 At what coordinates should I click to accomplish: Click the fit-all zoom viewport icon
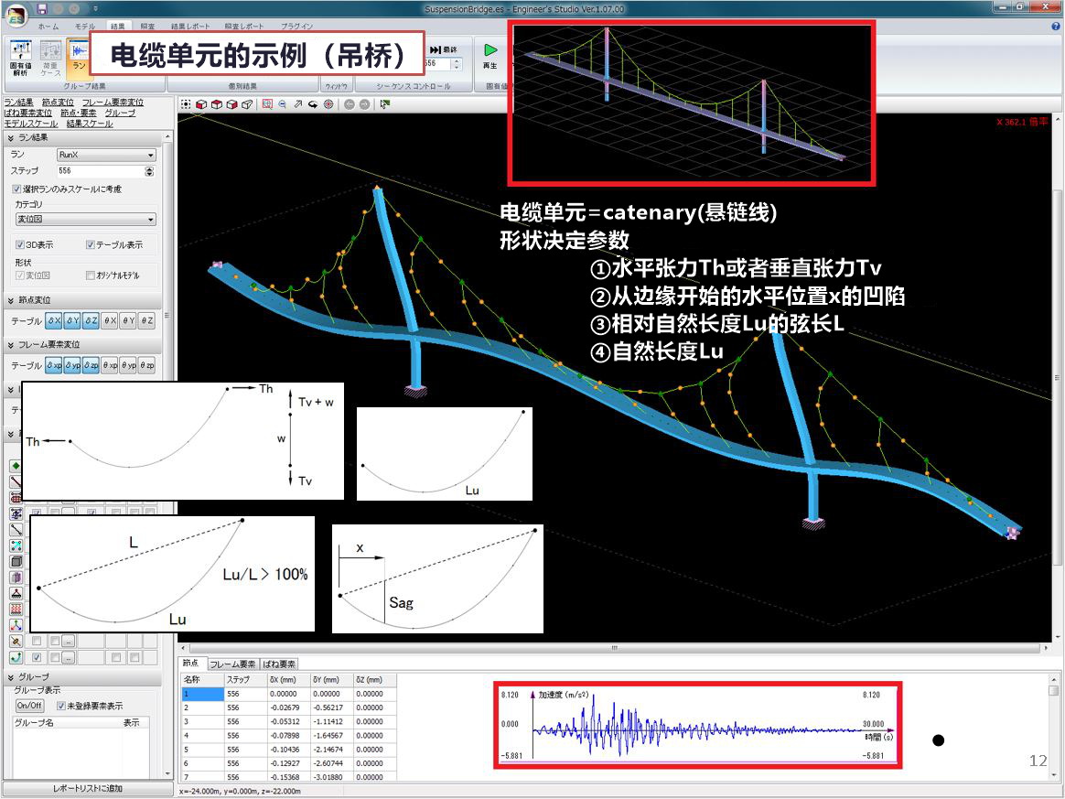[186, 104]
